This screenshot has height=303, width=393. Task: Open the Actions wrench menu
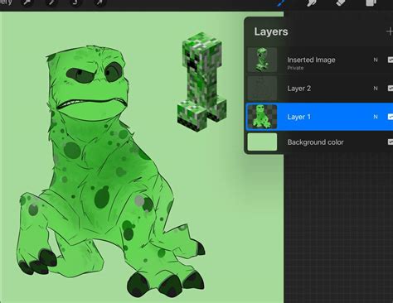point(27,2)
